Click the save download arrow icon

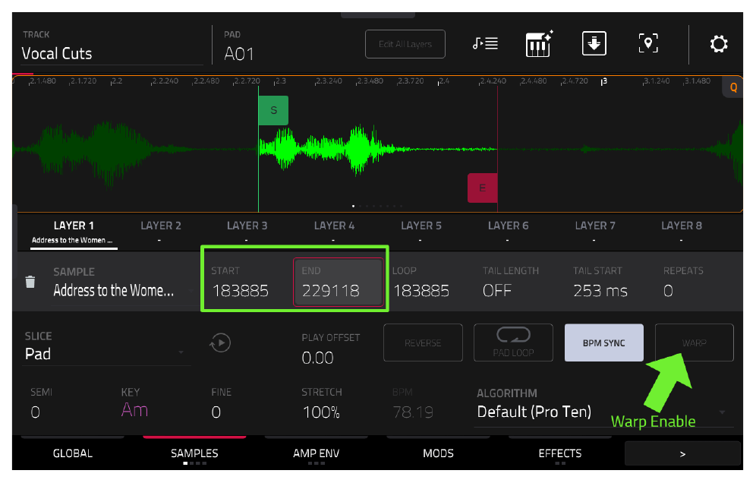tap(594, 43)
